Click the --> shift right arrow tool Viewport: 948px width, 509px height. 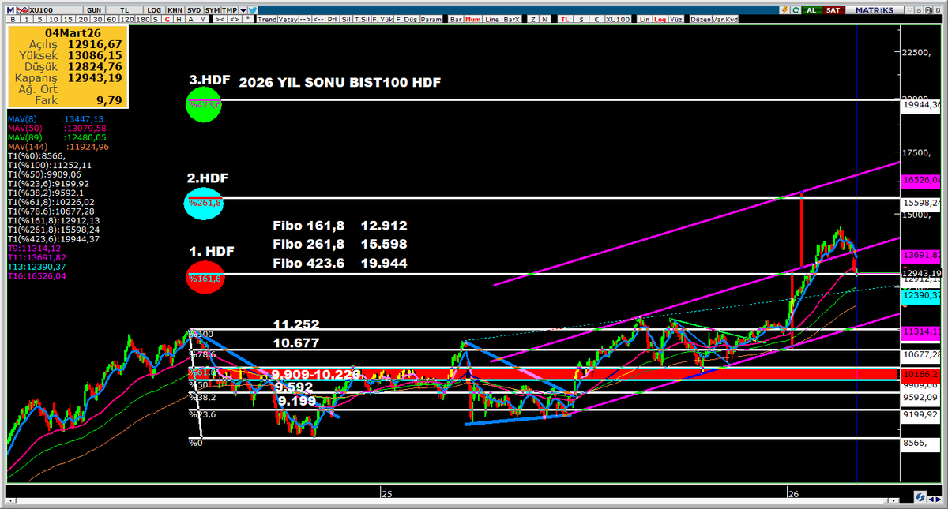(305, 19)
